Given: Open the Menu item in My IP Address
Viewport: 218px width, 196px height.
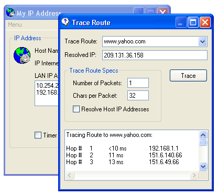Looking at the screenshot, I should tap(15, 25).
